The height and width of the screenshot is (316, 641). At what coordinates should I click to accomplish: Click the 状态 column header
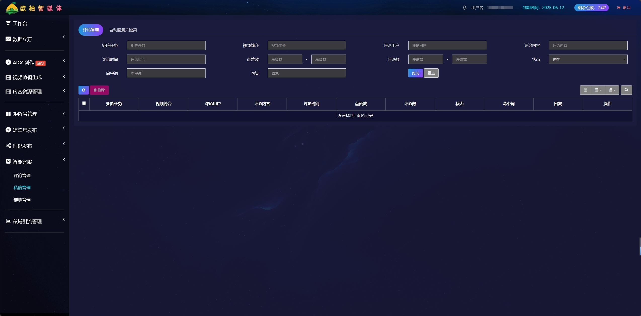459,104
